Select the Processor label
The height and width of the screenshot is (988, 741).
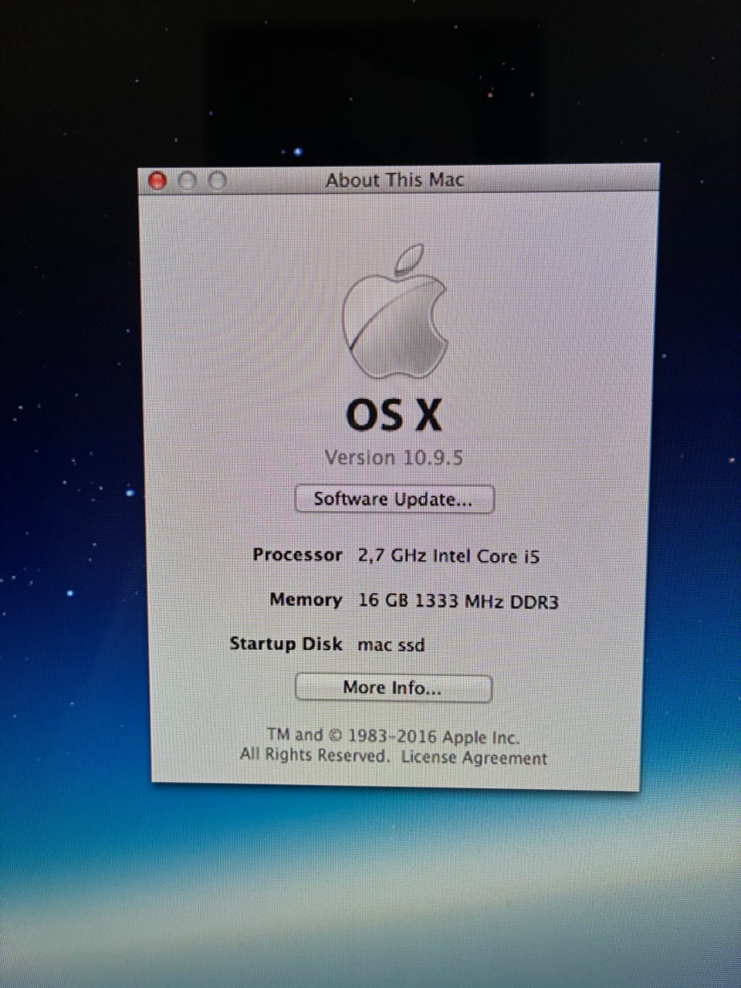[x=297, y=555]
